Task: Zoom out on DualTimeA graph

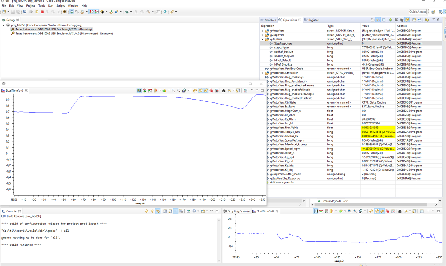Action: click(179, 90)
